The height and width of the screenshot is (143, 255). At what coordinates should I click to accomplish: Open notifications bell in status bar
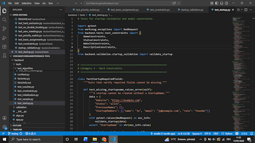pos(252,134)
